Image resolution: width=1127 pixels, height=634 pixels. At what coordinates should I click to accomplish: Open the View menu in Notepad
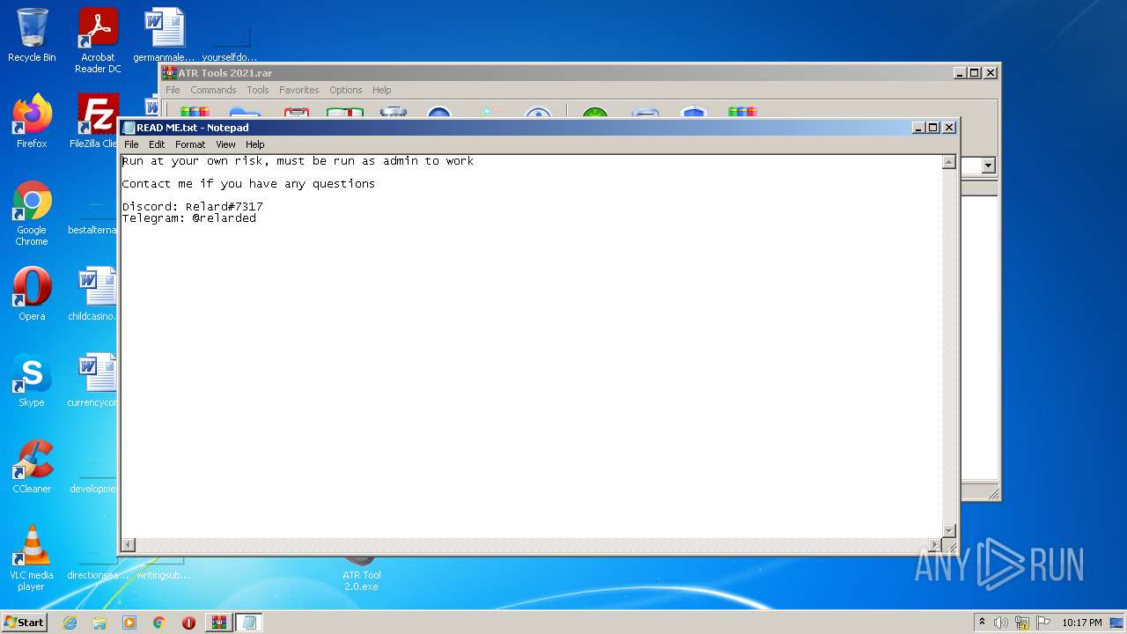coord(225,144)
